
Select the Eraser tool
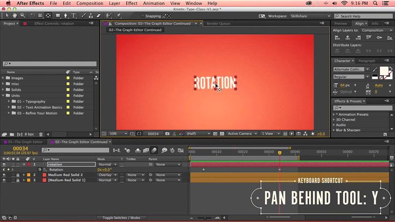(99, 16)
